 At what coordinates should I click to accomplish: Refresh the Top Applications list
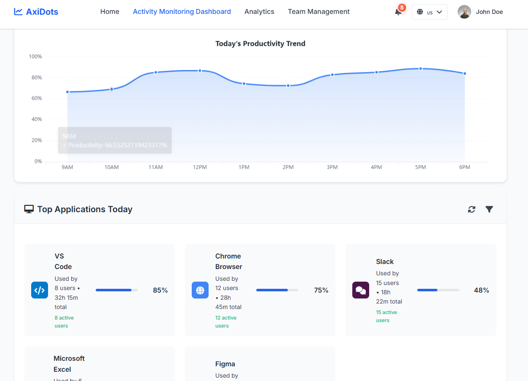[x=472, y=209]
